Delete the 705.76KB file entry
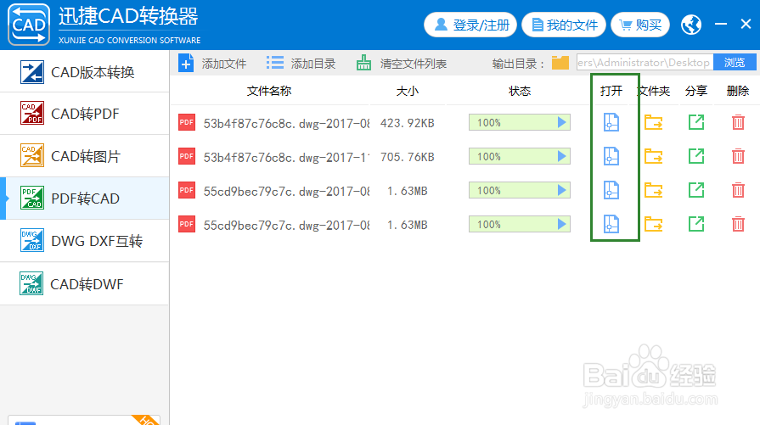 [738, 156]
